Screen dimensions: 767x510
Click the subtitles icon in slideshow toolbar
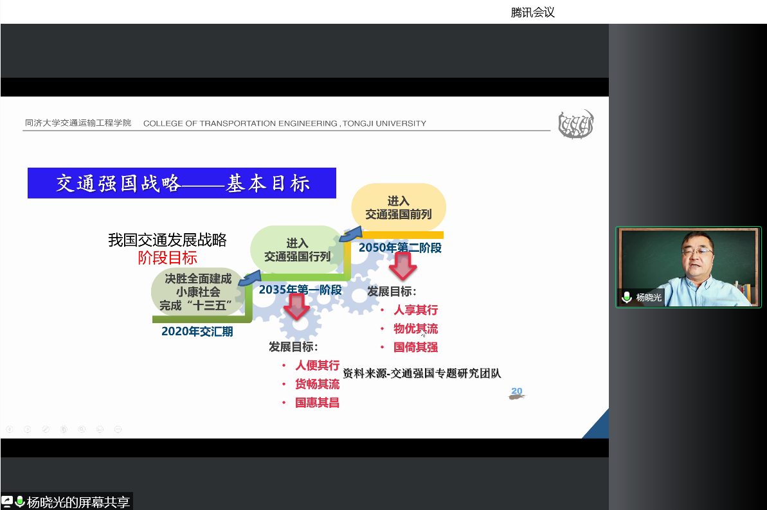[x=100, y=429]
